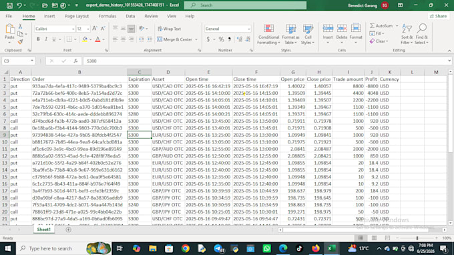Toggle Wrap Text
Image resolution: width=454 pixels, height=255 pixels.
point(170,29)
